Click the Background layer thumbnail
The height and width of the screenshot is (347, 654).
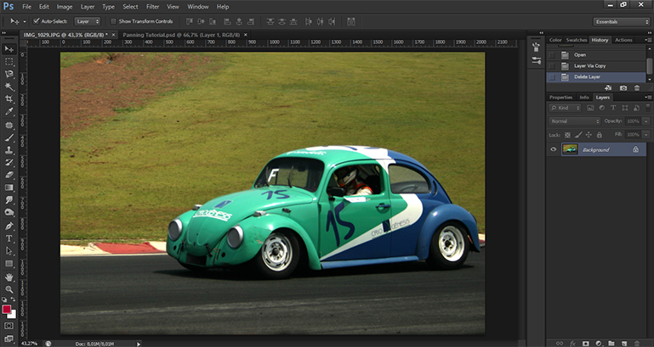tap(570, 149)
